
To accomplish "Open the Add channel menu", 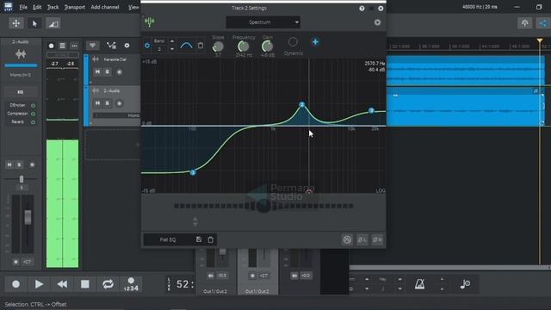I will 105,7.
